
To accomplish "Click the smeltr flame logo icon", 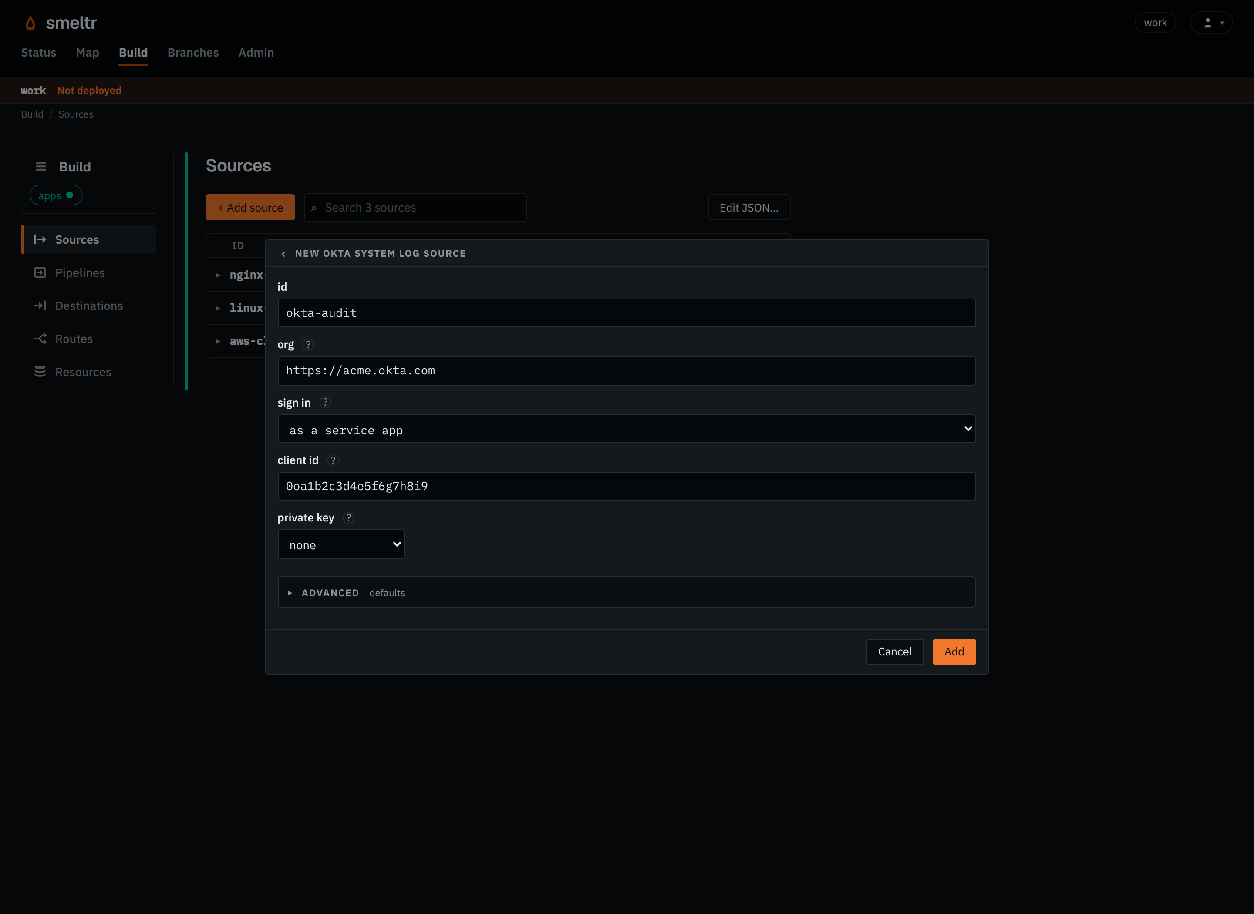I will click(30, 23).
